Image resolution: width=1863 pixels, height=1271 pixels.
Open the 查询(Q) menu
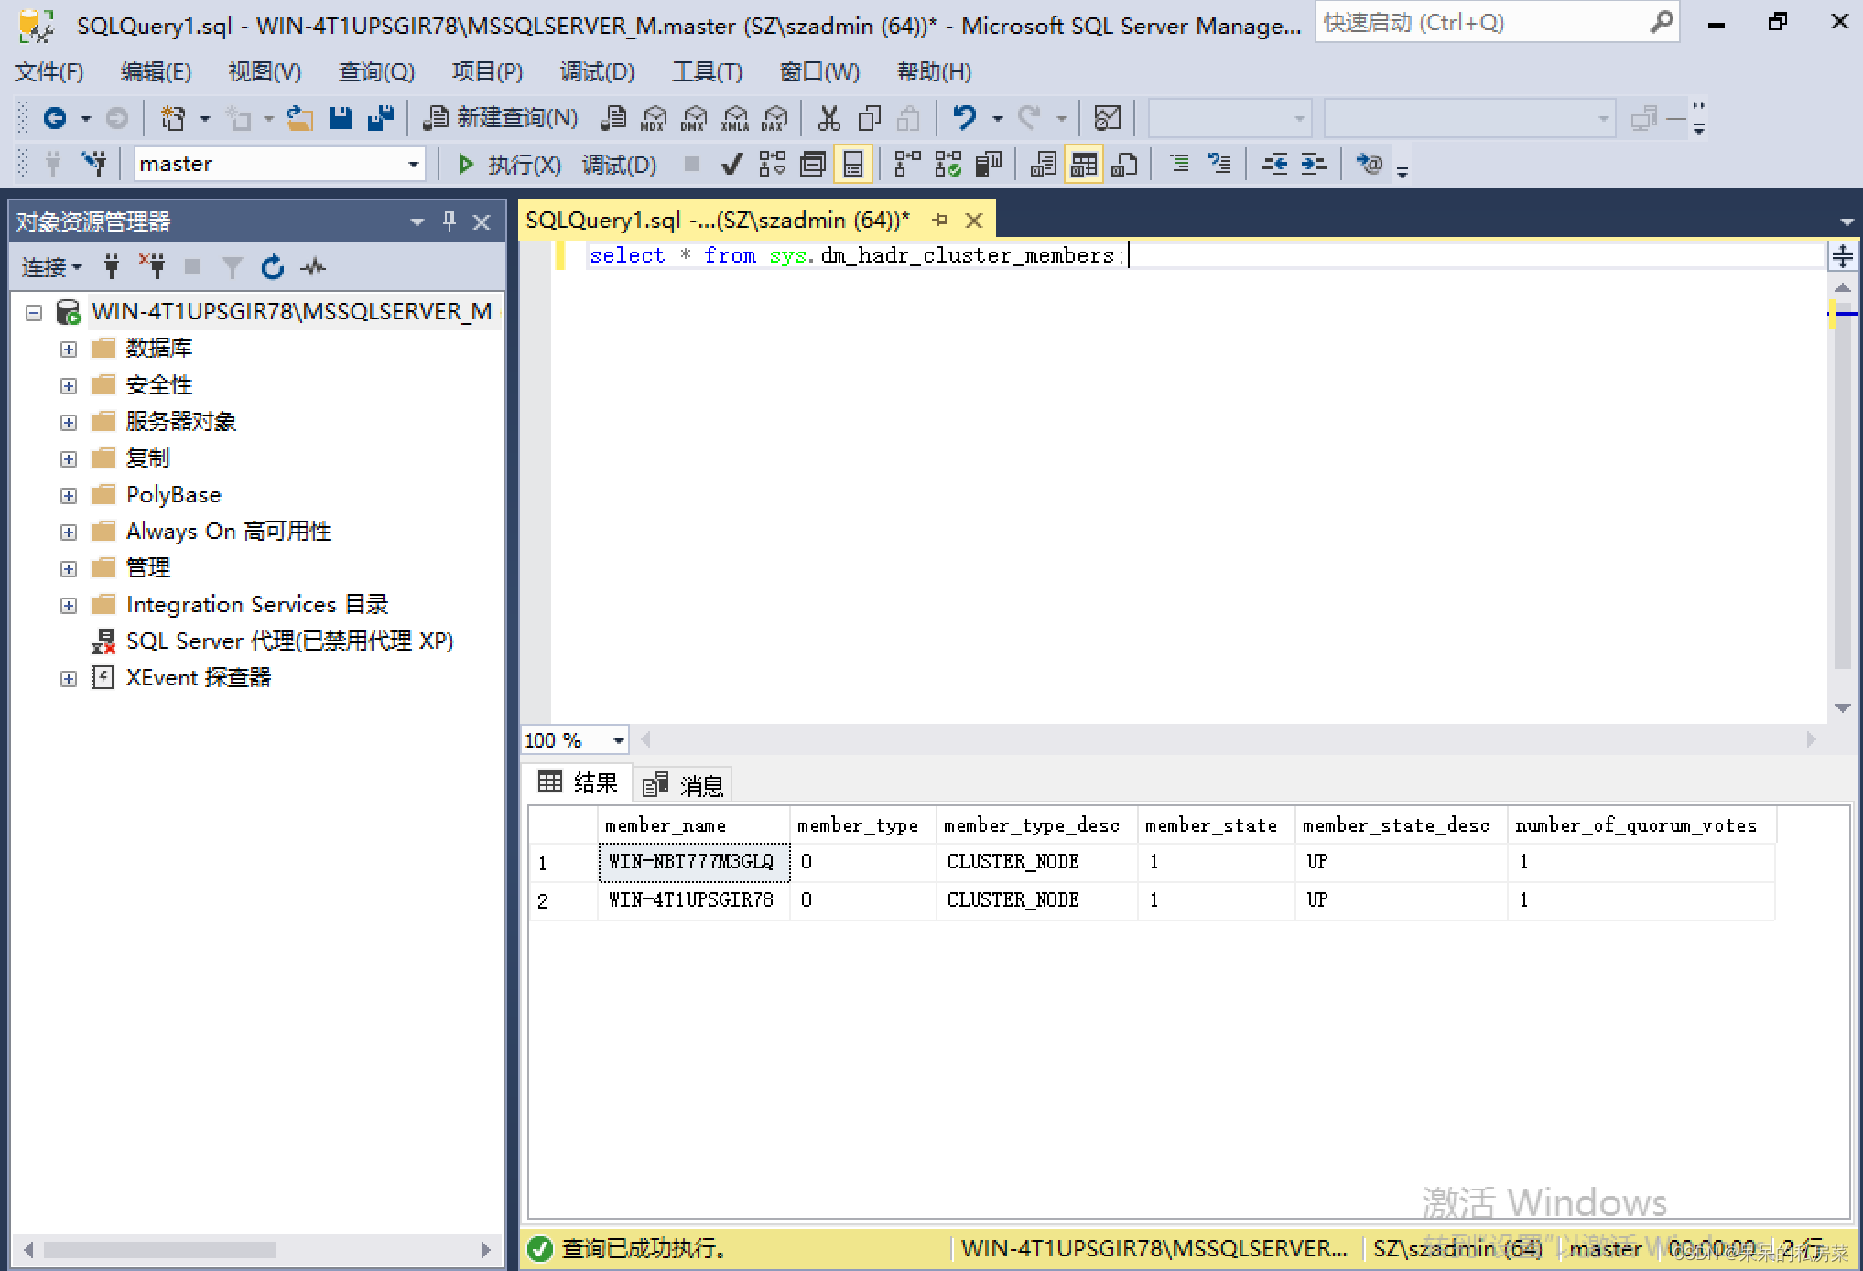(x=376, y=71)
